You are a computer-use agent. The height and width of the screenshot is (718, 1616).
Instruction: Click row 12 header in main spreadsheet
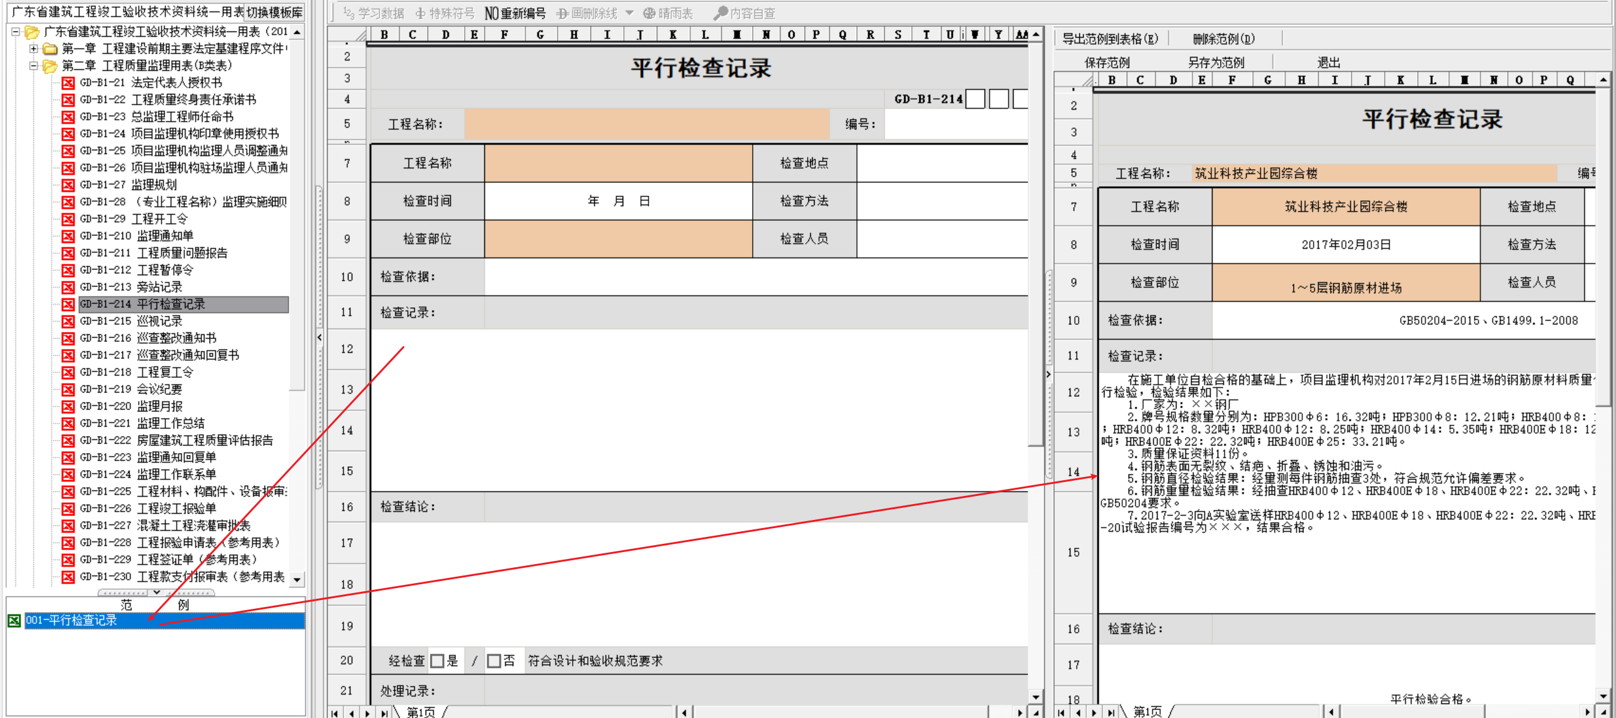347,349
